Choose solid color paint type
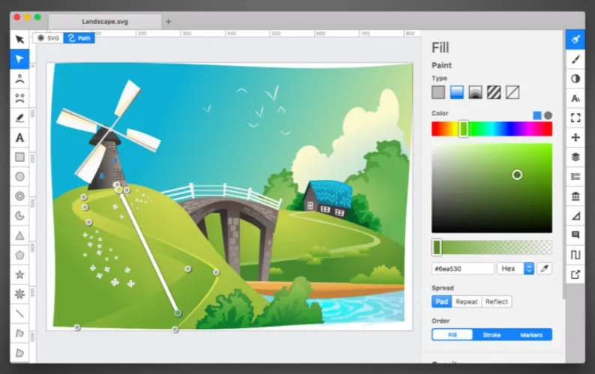The image size is (595, 374). click(x=438, y=92)
